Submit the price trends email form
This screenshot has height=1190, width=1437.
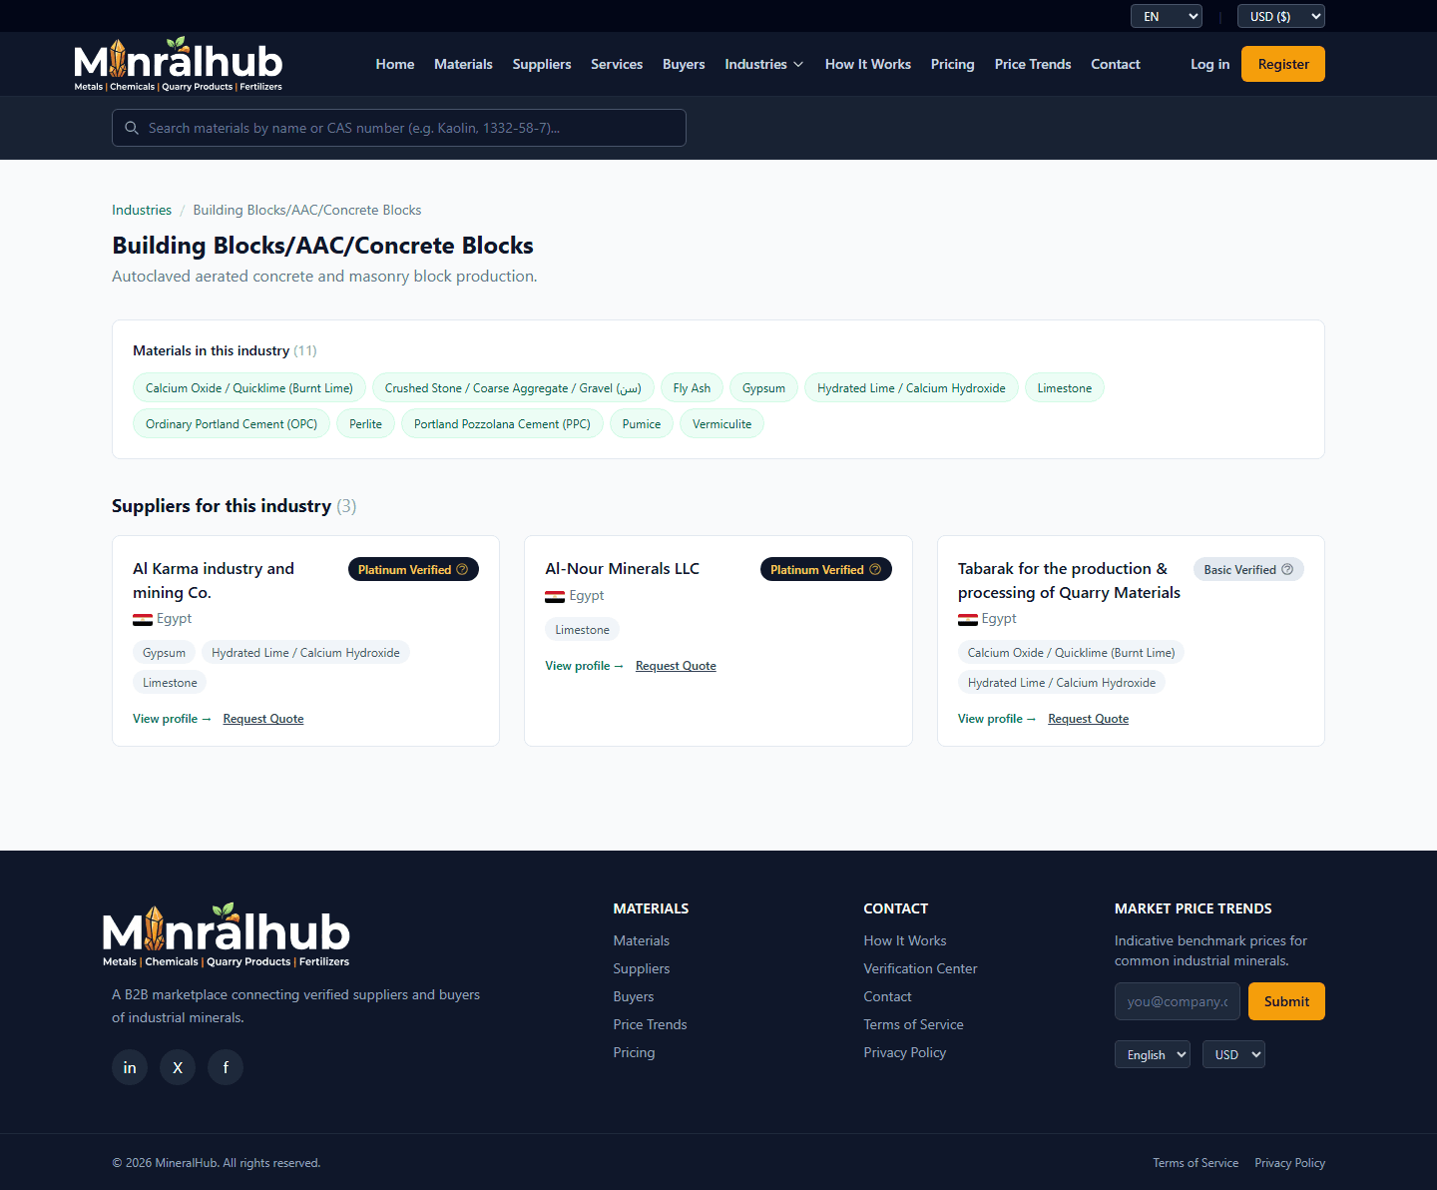pos(1286,1001)
